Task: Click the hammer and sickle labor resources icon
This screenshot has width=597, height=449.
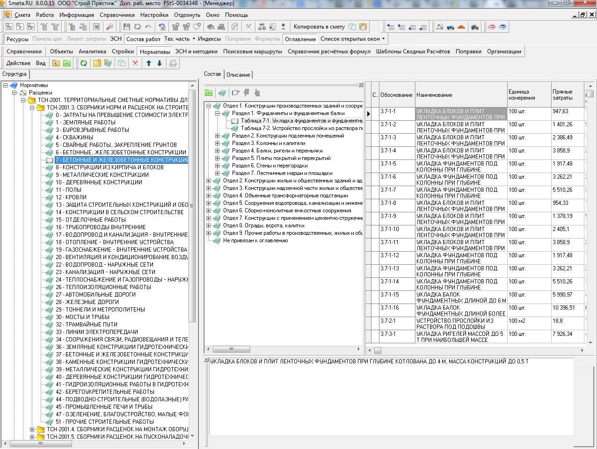Action: point(440,27)
